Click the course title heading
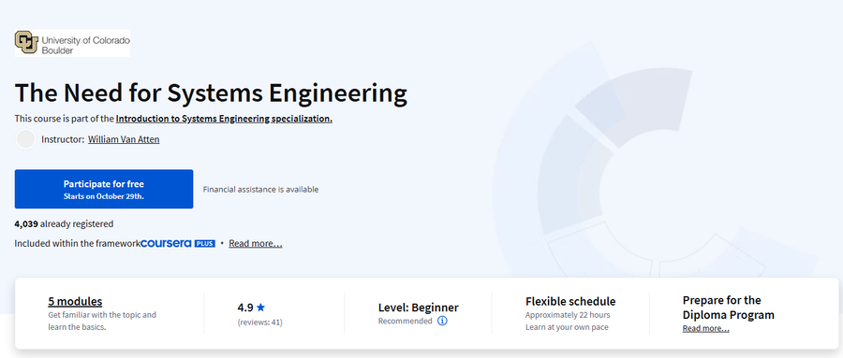The width and height of the screenshot is (843, 358). coord(211,93)
